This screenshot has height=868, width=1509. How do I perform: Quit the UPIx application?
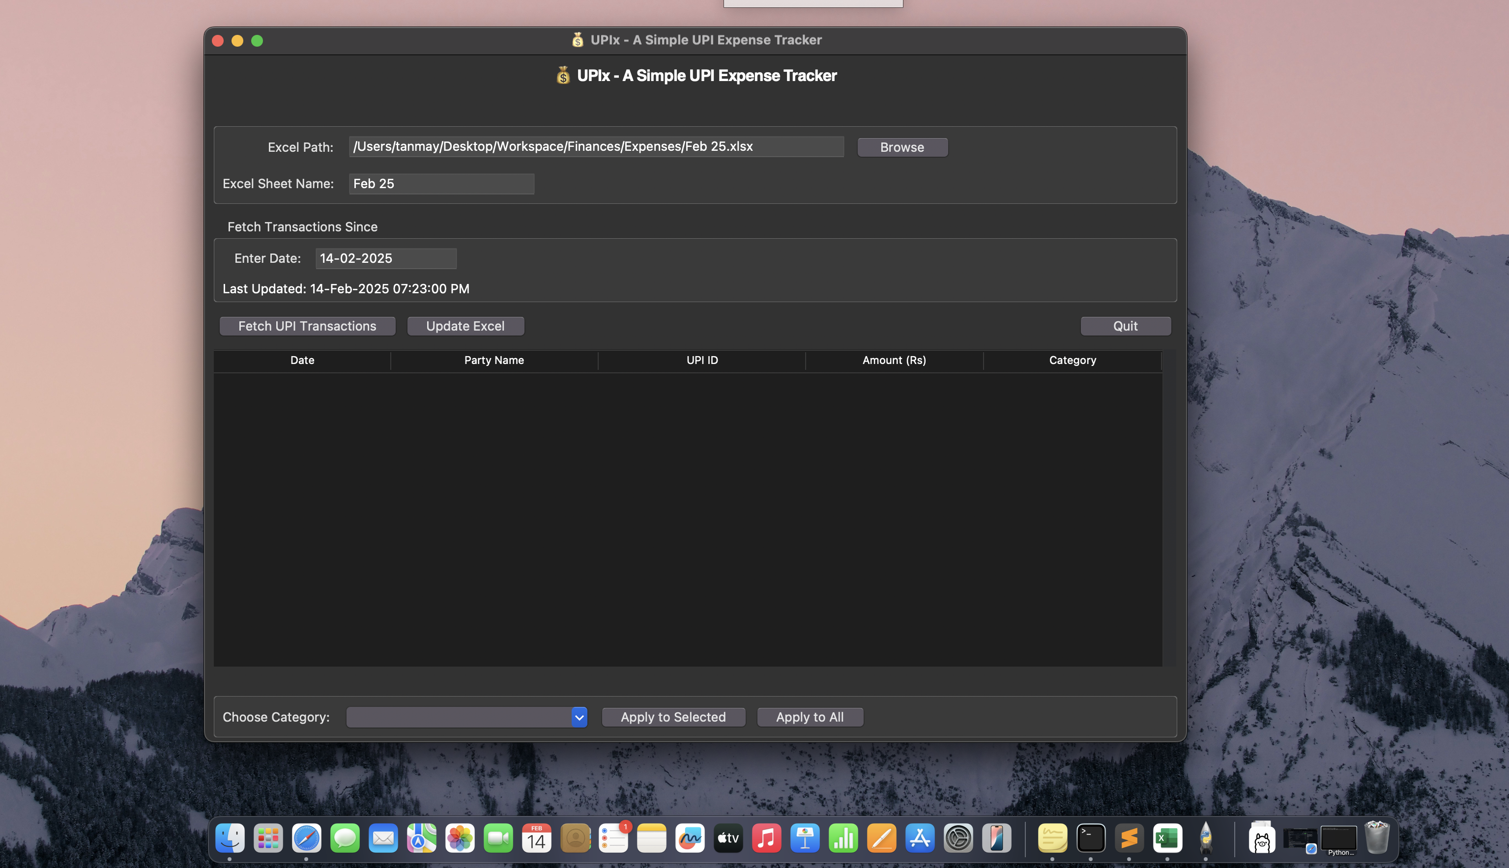tap(1126, 326)
